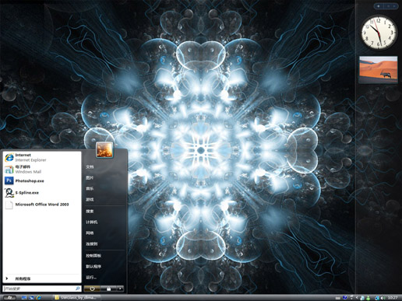Open 音乐 (Music) in Start menu

tap(90, 188)
